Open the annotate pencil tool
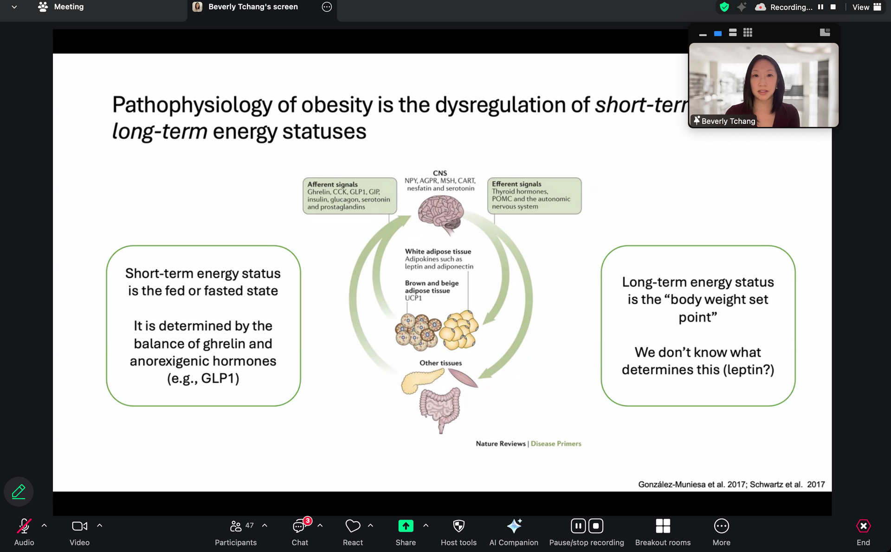Viewport: 891px width, 552px height. coord(19,491)
